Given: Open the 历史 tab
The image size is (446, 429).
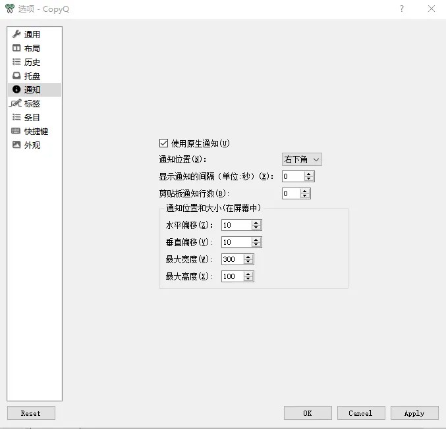Looking at the screenshot, I should pyautogui.click(x=35, y=62).
